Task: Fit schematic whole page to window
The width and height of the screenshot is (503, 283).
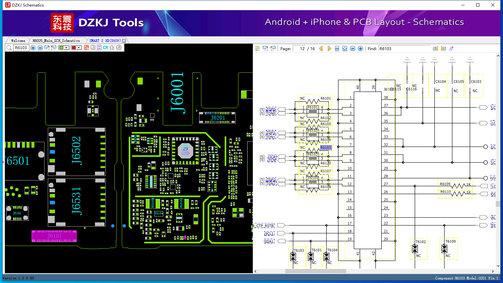Action: (345, 48)
